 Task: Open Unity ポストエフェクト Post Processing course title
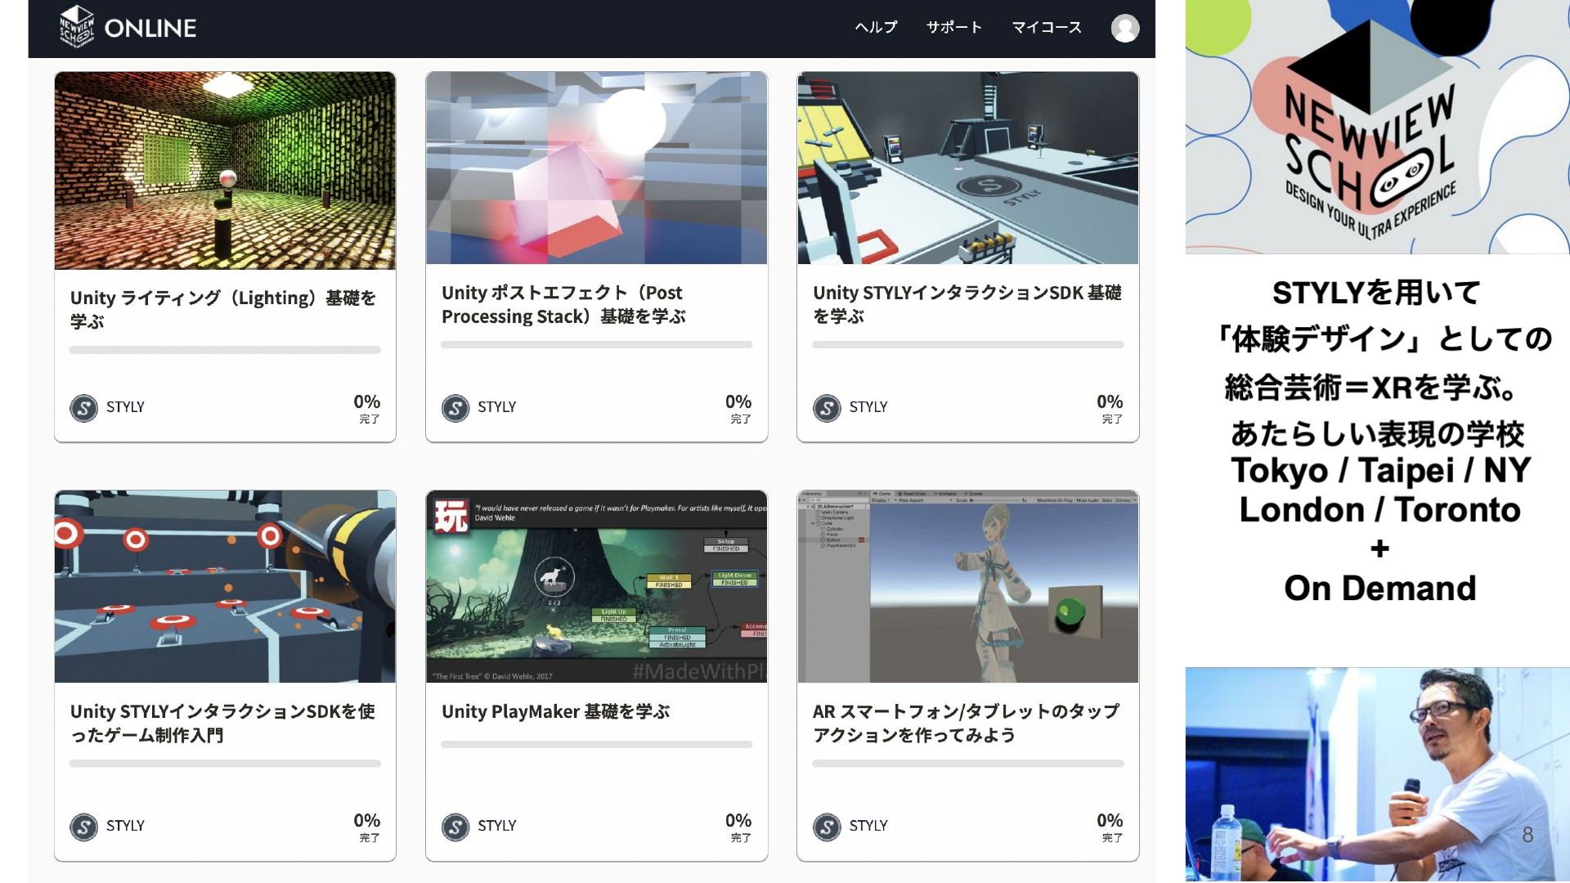coord(563,304)
